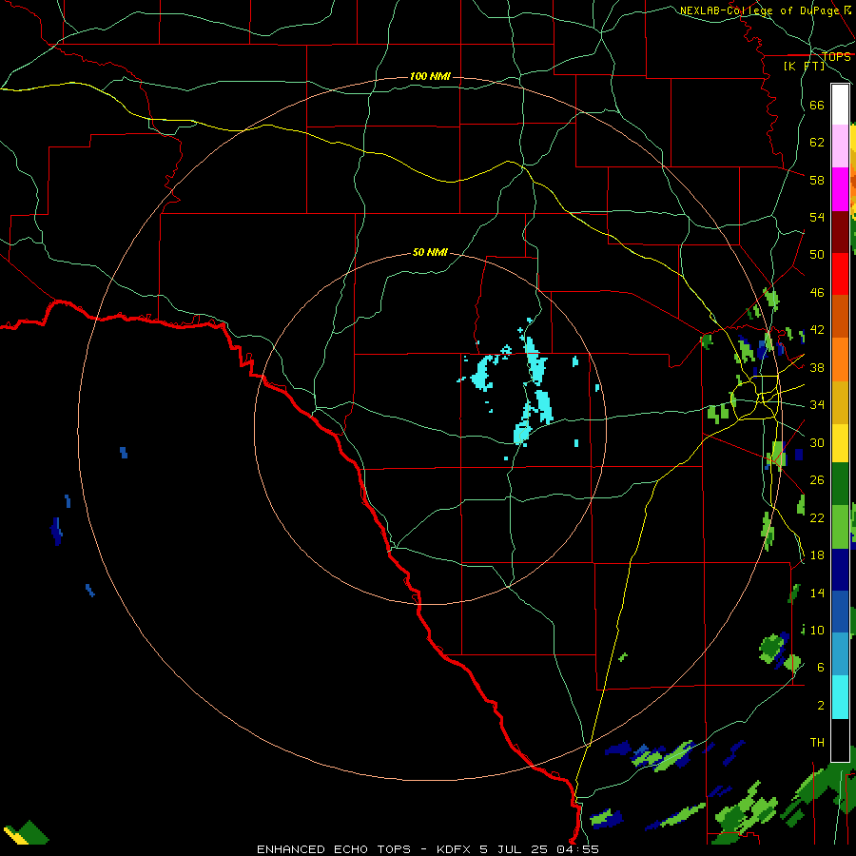Click the "04:55" time stamp
This screenshot has height=856, width=856.
point(577,849)
